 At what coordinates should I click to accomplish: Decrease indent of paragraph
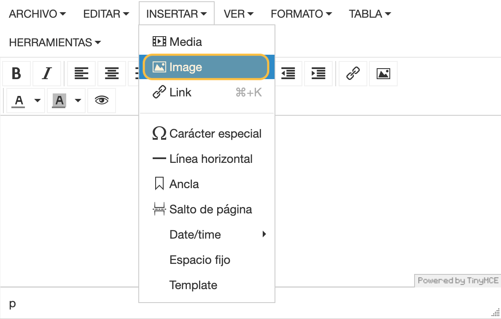tap(288, 74)
